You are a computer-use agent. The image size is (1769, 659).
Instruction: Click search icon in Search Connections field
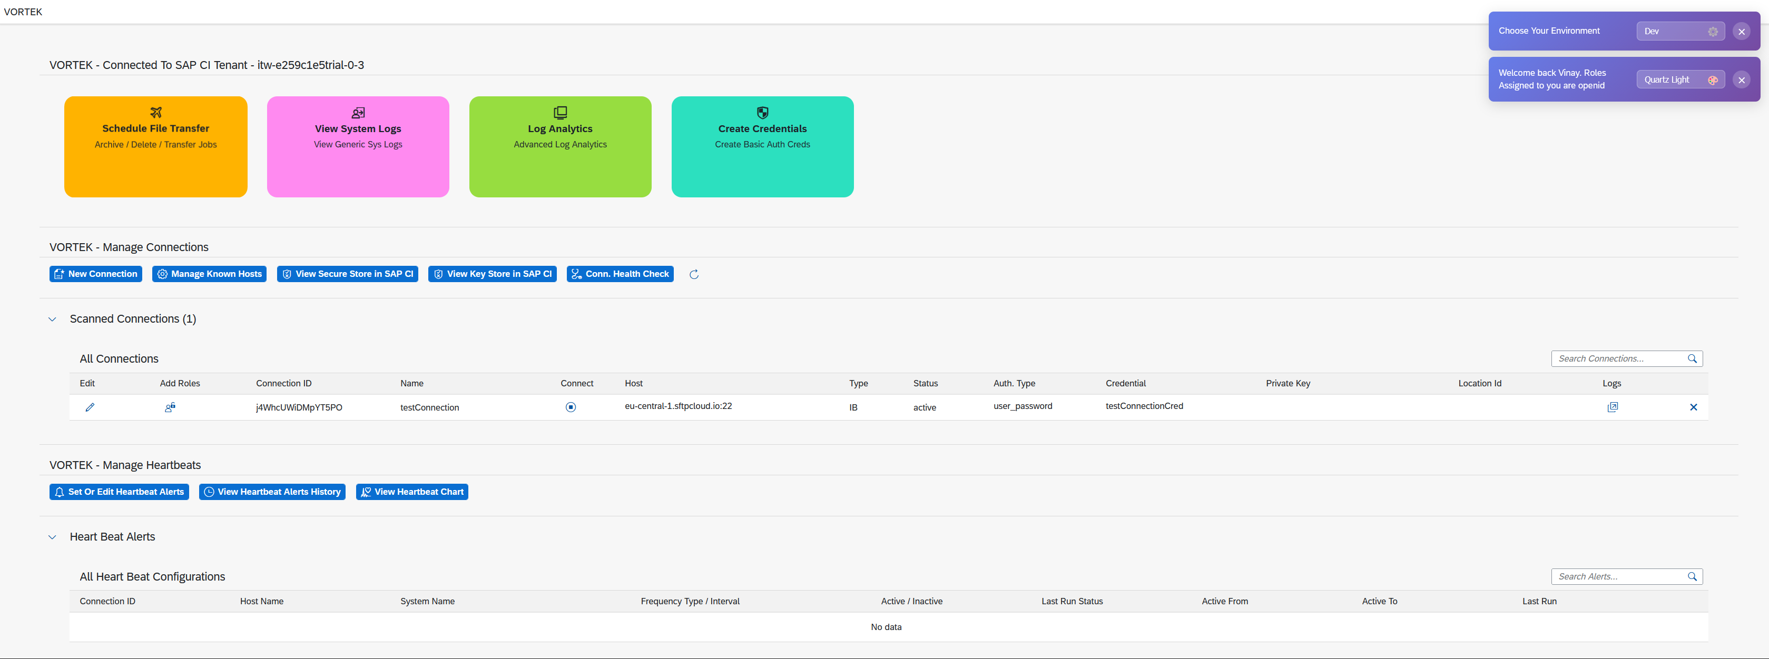(x=1692, y=358)
